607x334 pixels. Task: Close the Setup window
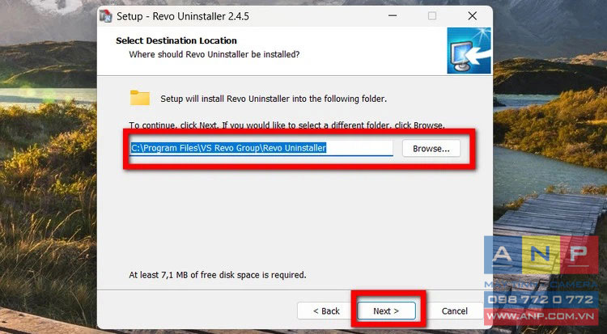473,16
